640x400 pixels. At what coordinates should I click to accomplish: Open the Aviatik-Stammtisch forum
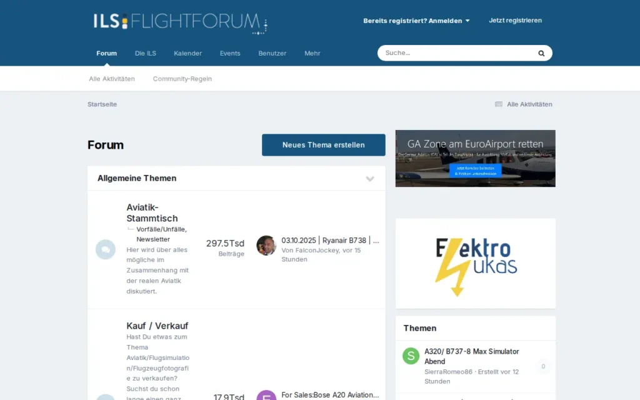click(x=152, y=212)
